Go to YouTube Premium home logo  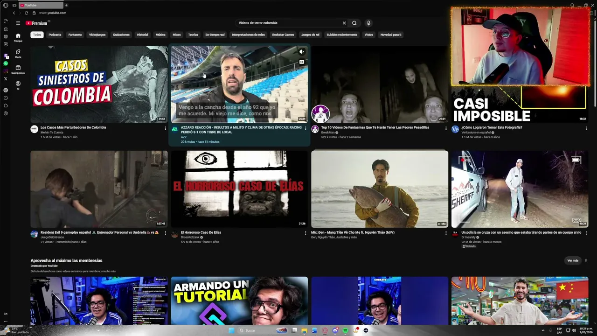[37, 23]
